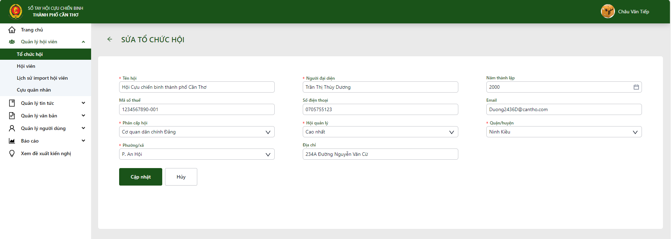The width and height of the screenshot is (671, 239).
Task: Collapse the Quản lý hội viên menu
Action: point(83,42)
